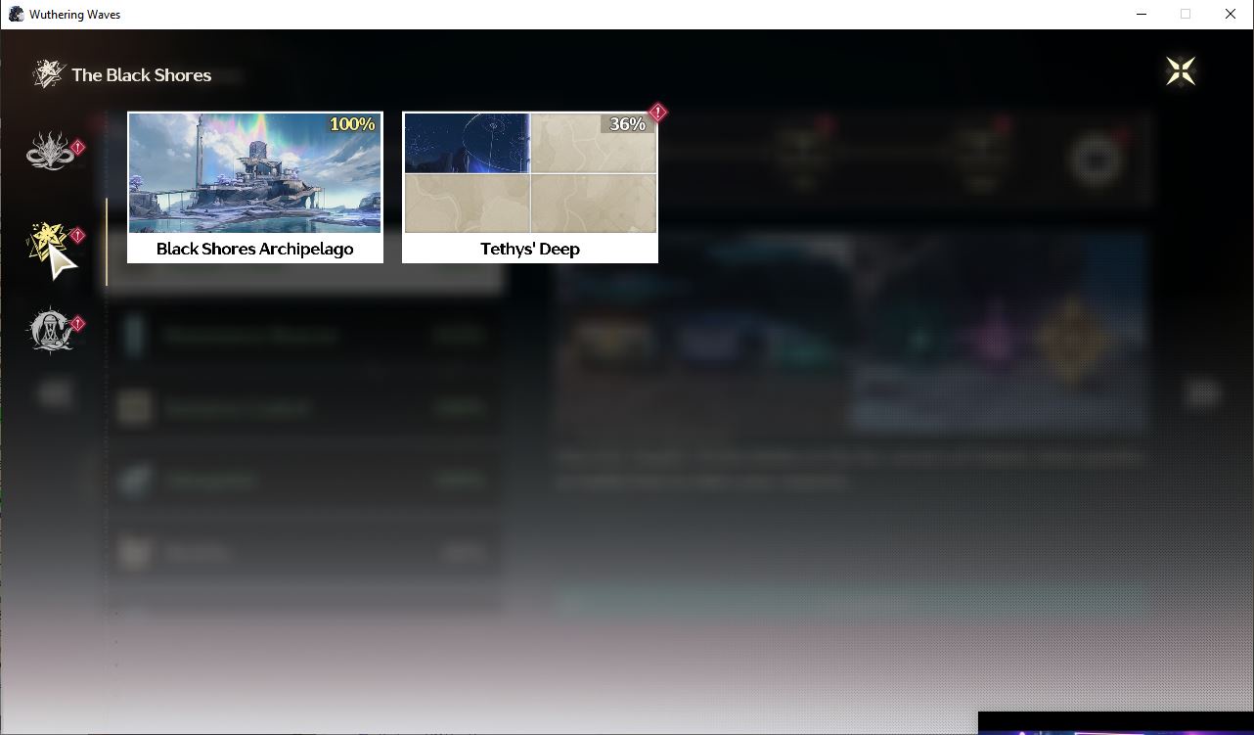Click the star emblem beside The Black Shores title
This screenshot has height=735, width=1254.
tap(47, 74)
